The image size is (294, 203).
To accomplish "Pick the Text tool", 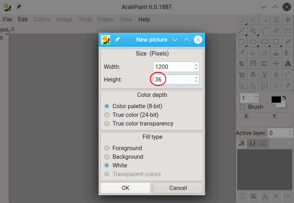I will pos(288,63).
